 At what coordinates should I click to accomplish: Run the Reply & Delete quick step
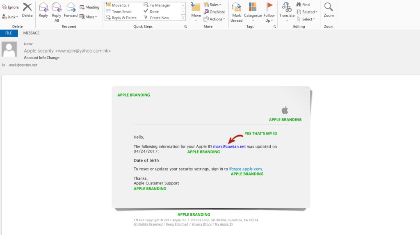click(121, 18)
